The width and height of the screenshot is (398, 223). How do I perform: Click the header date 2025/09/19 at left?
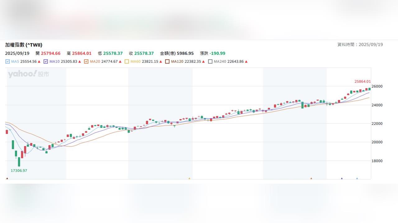point(17,53)
